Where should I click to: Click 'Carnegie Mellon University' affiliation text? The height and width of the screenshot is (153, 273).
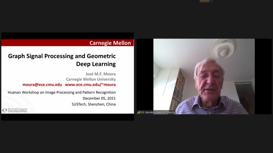pos(91,79)
